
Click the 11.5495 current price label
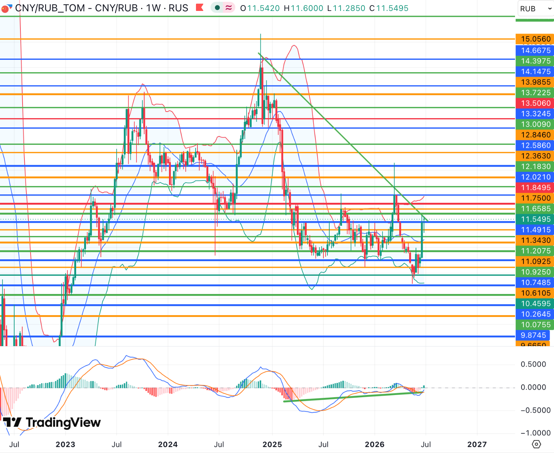tap(535, 219)
